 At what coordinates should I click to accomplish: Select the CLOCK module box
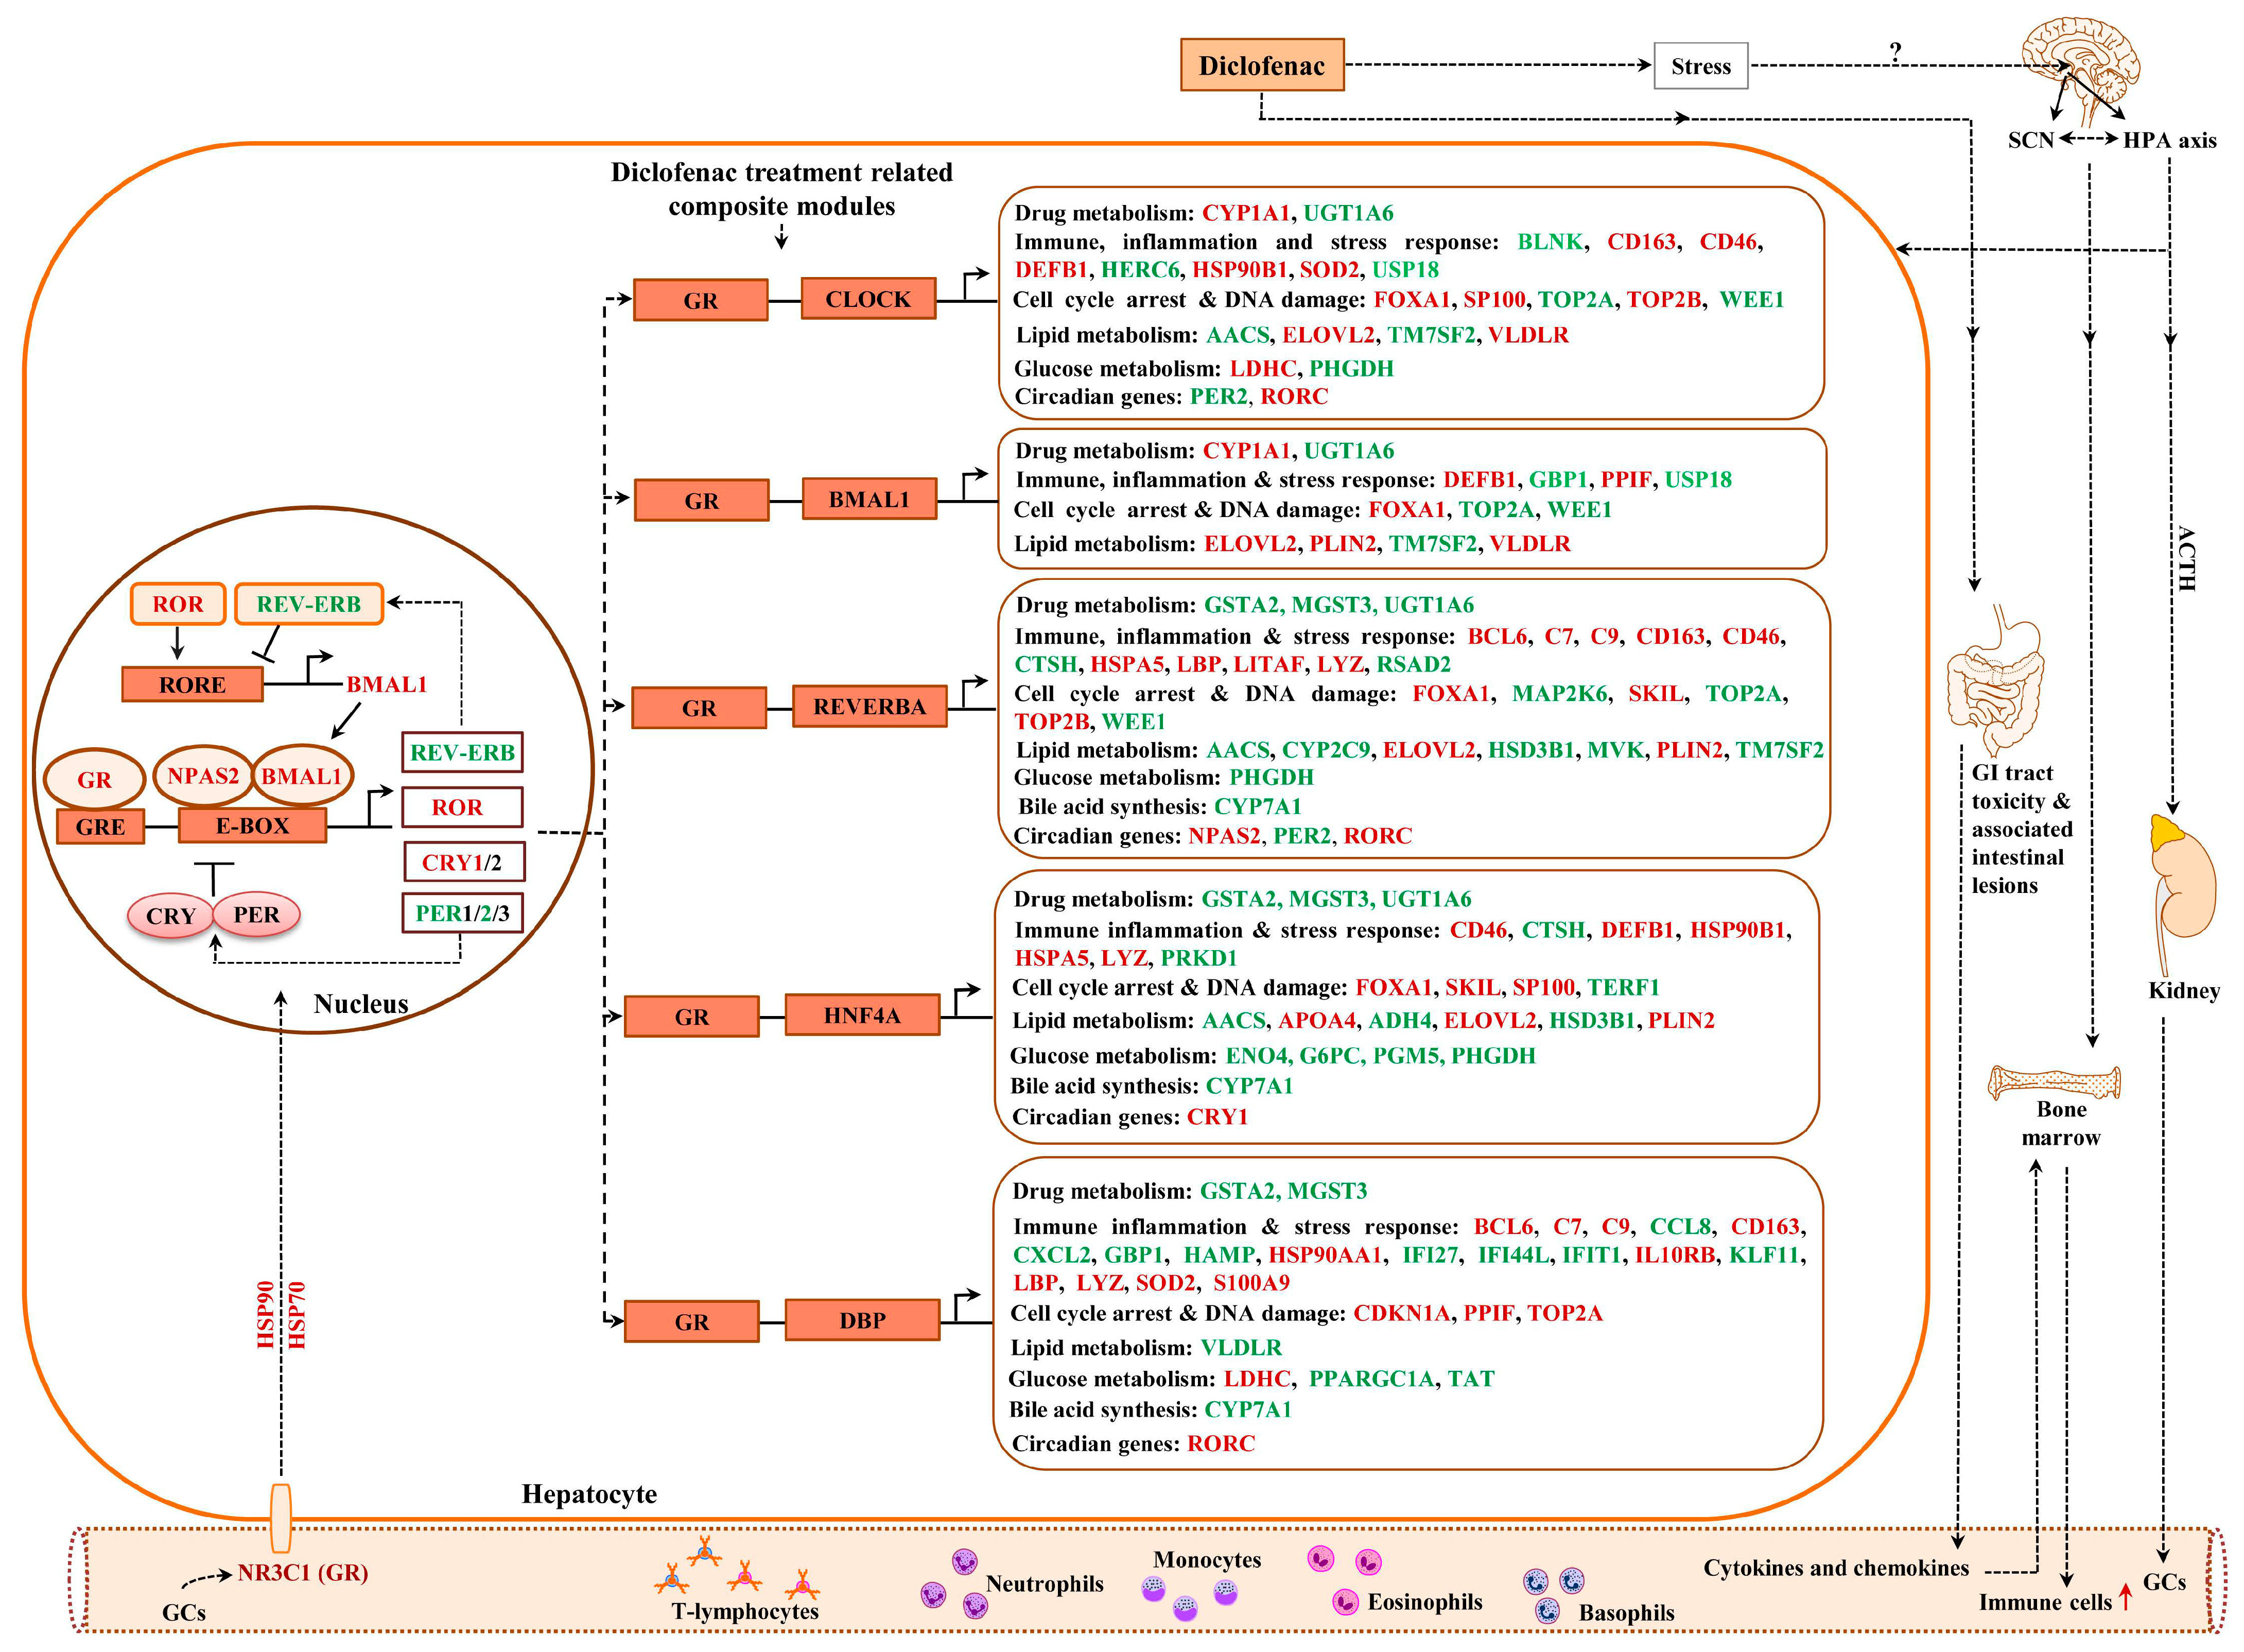click(867, 299)
